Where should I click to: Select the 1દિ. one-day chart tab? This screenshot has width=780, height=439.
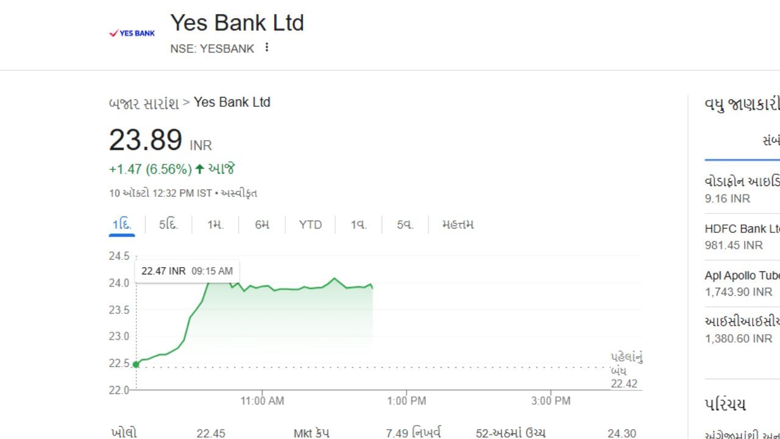tap(121, 224)
